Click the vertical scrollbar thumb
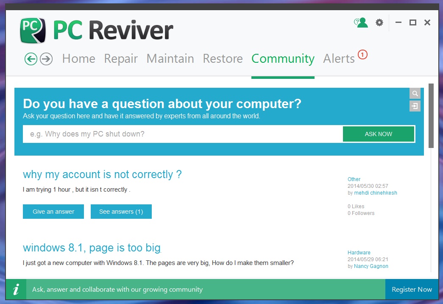 [431, 116]
